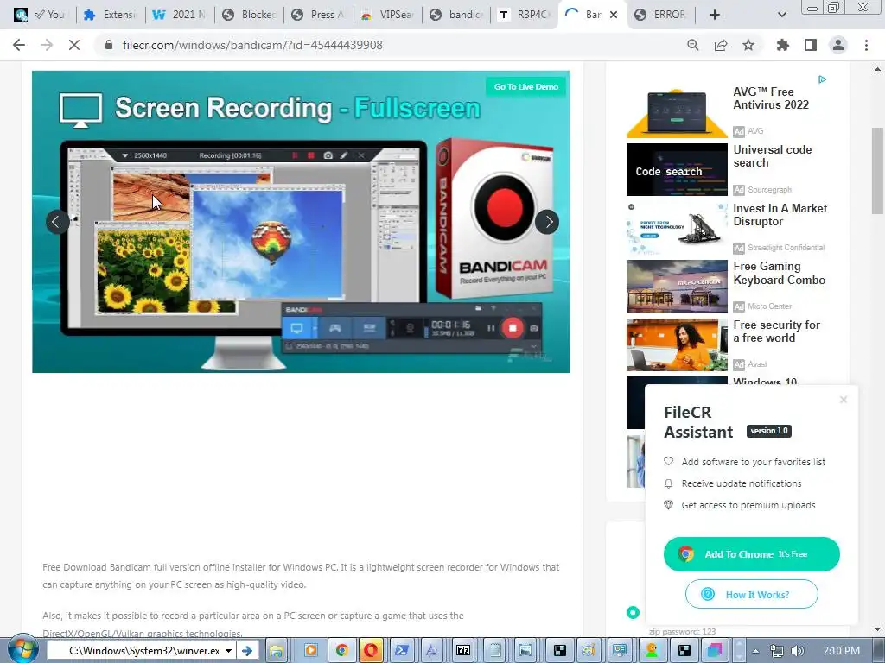This screenshot has height=663, width=885.
Task: View site info via the padlock icon
Action: tap(109, 45)
